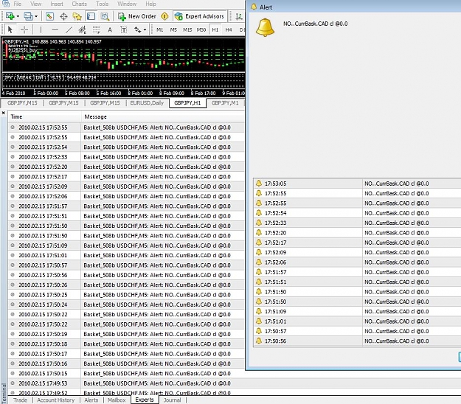Click the arrows objects tool icon

[137, 29]
